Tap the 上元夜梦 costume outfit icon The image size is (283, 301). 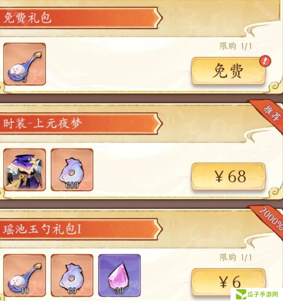[x=25, y=170]
